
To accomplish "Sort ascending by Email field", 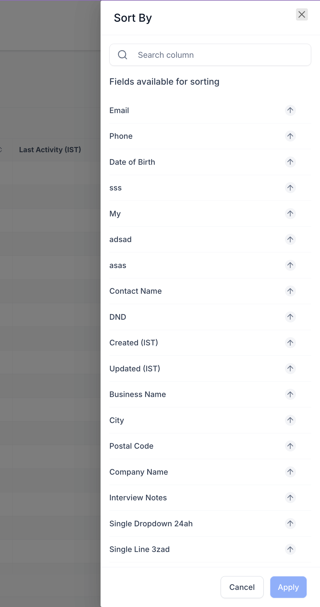I will (290, 110).
